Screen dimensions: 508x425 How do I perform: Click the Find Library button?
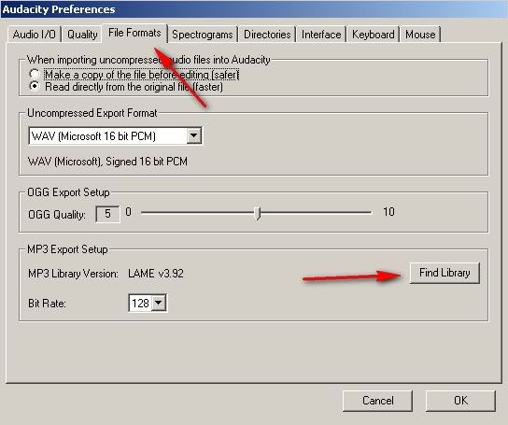tap(444, 273)
